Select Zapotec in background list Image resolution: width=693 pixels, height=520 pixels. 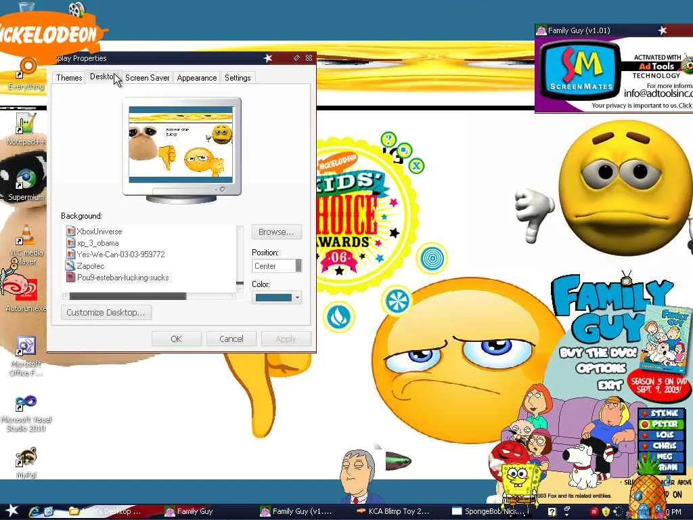(85, 265)
